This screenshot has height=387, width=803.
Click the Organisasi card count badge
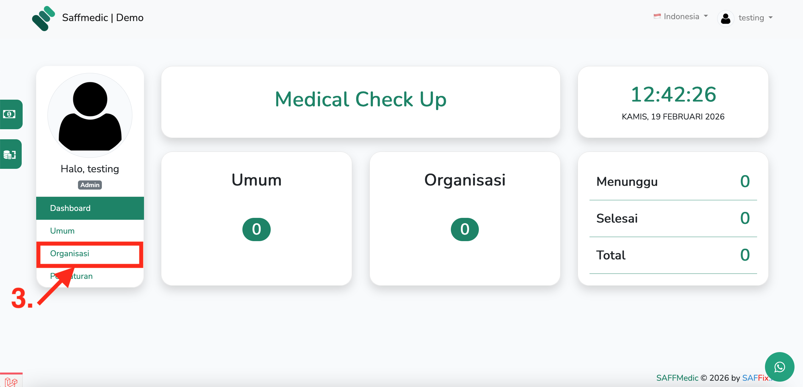465,229
